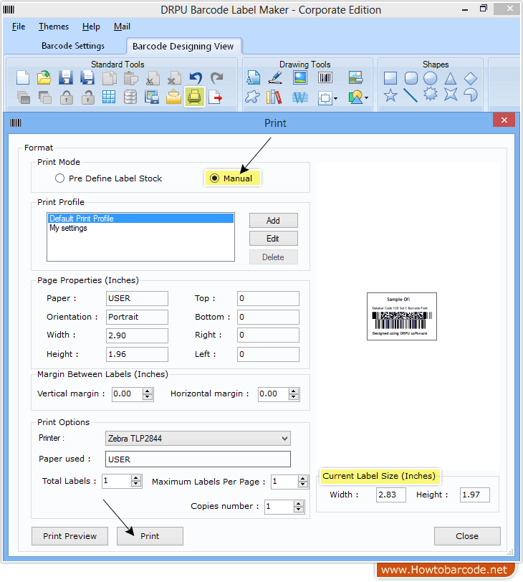Select the barcode tool in Drawing Tools
The image size is (523, 582).
coord(325,77)
